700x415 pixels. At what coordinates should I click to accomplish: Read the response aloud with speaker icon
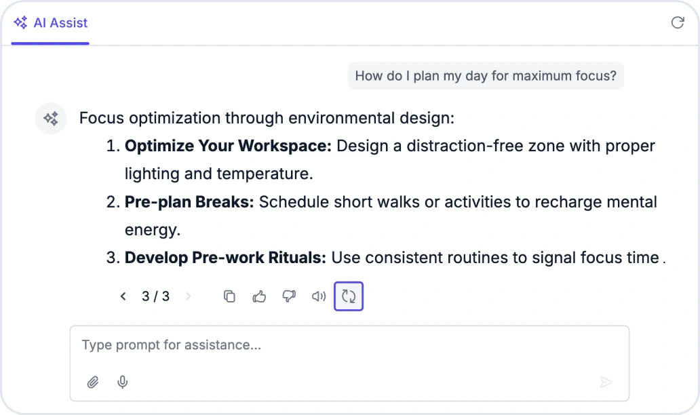point(319,296)
